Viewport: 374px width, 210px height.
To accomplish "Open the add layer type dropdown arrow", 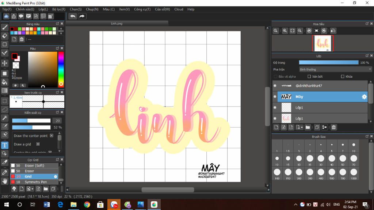I will [x=302, y=127].
